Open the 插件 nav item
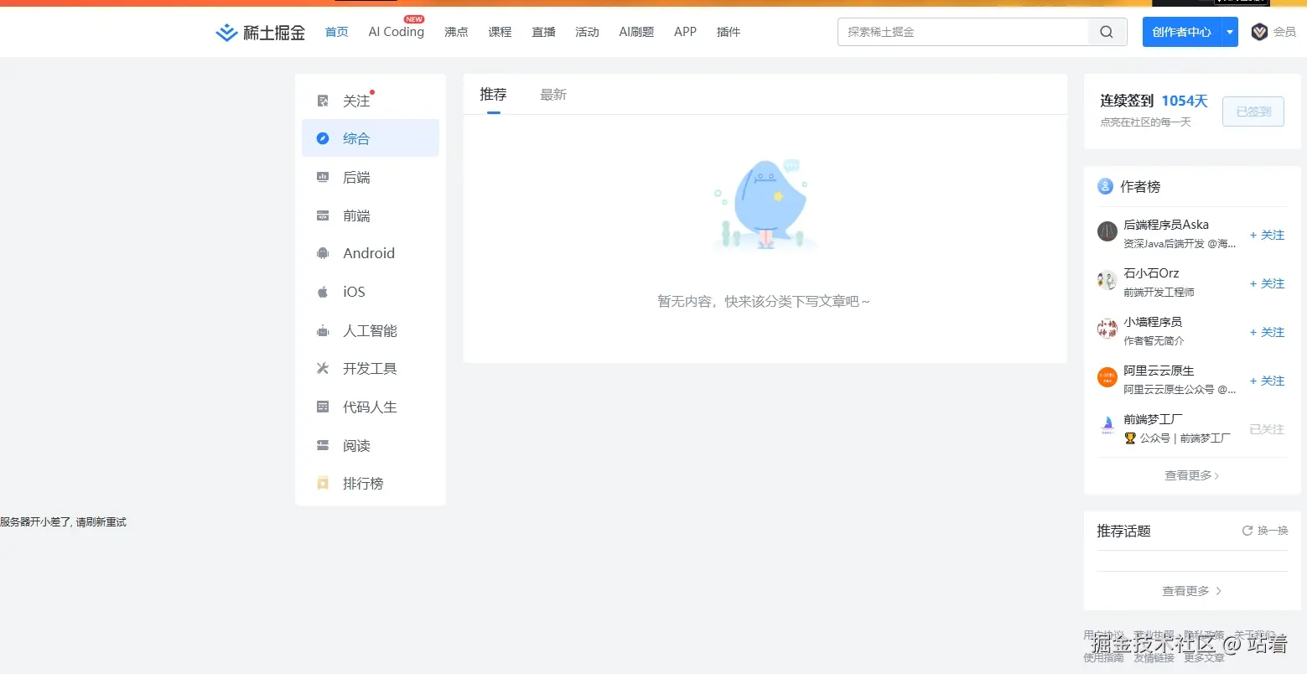The height and width of the screenshot is (674, 1307). [729, 32]
